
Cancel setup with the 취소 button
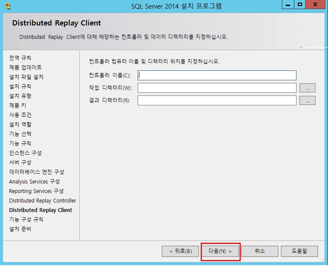coord(260,251)
